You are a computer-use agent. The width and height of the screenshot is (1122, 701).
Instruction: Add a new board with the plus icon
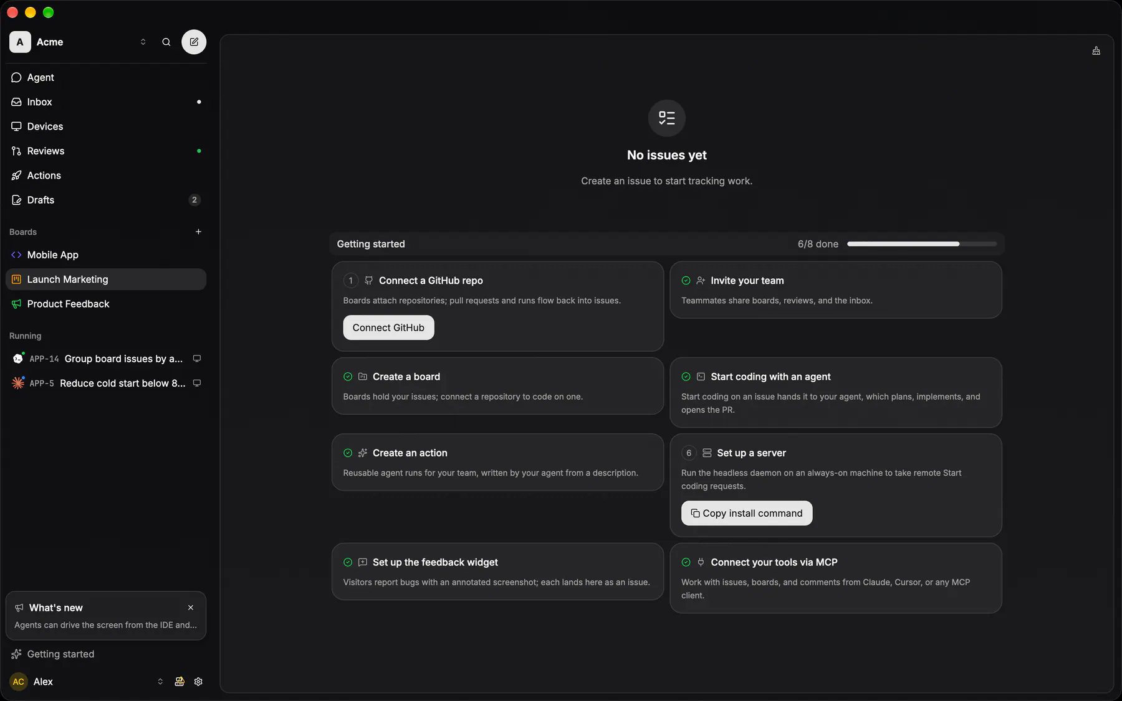pyautogui.click(x=198, y=232)
